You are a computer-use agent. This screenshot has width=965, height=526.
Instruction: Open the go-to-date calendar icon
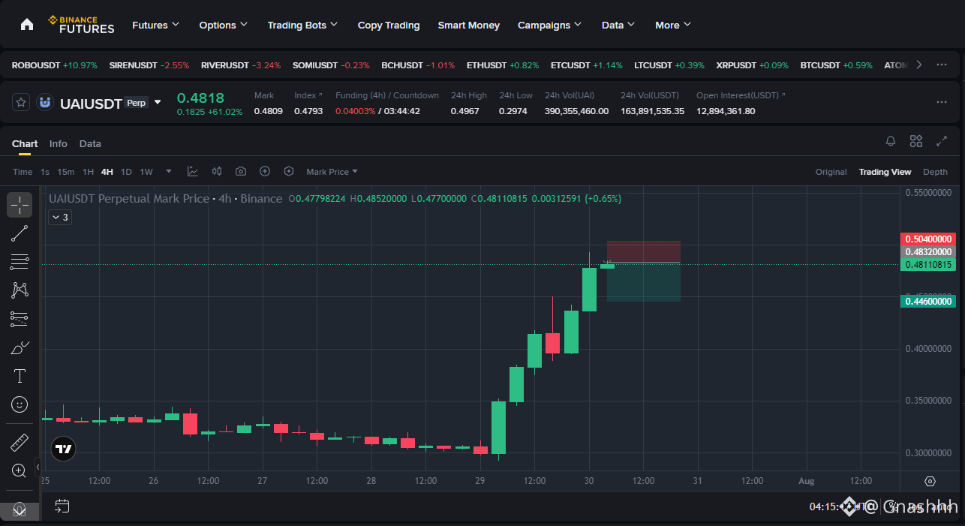(62, 506)
